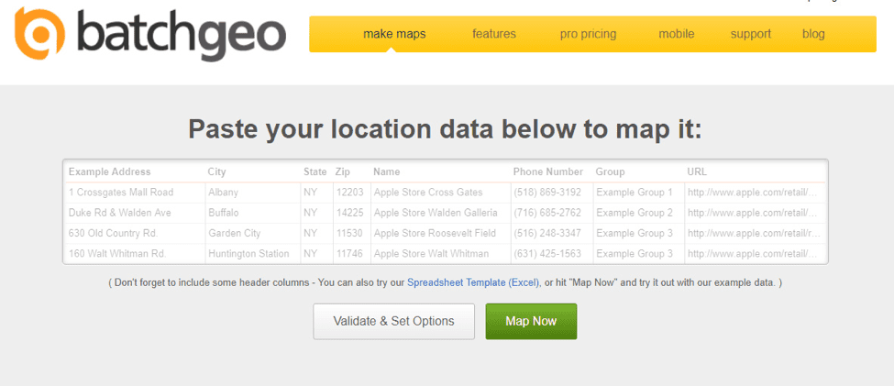This screenshot has height=386, width=894.
Task: Open the Spreadsheet Template (Excel) link
Action: click(x=473, y=283)
